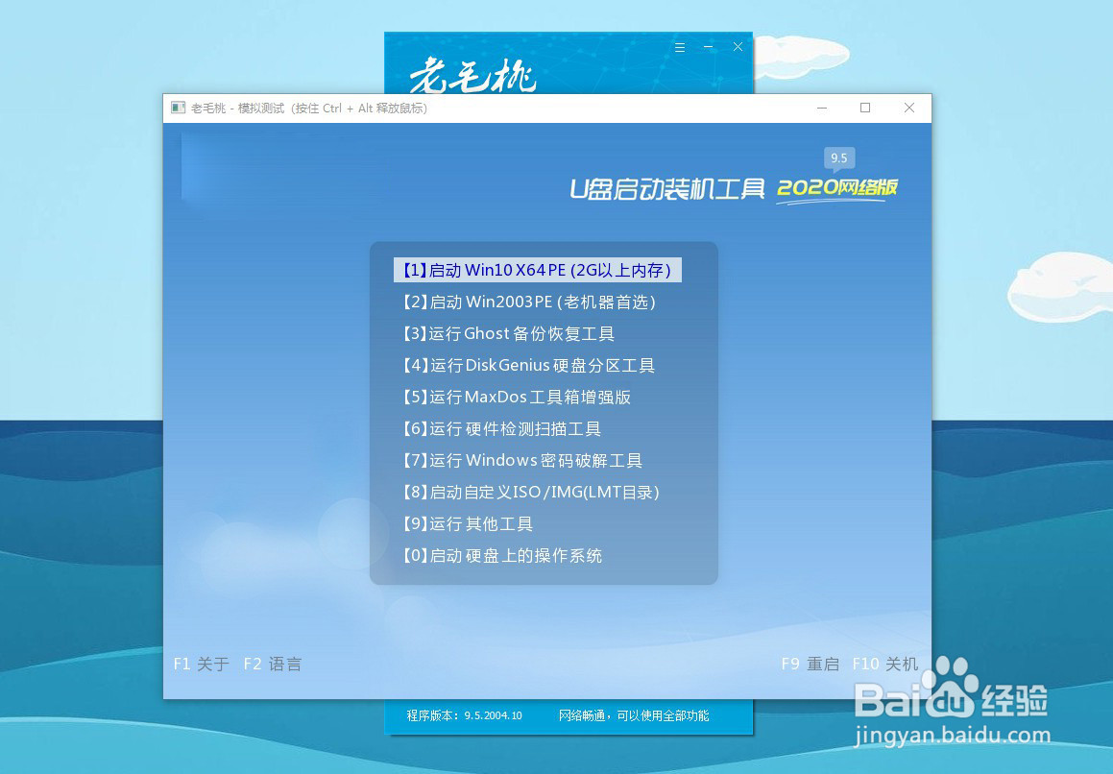Screen dimensions: 1113x774
Task: Click the simulator window icon in its title bar
Action: coord(177,108)
